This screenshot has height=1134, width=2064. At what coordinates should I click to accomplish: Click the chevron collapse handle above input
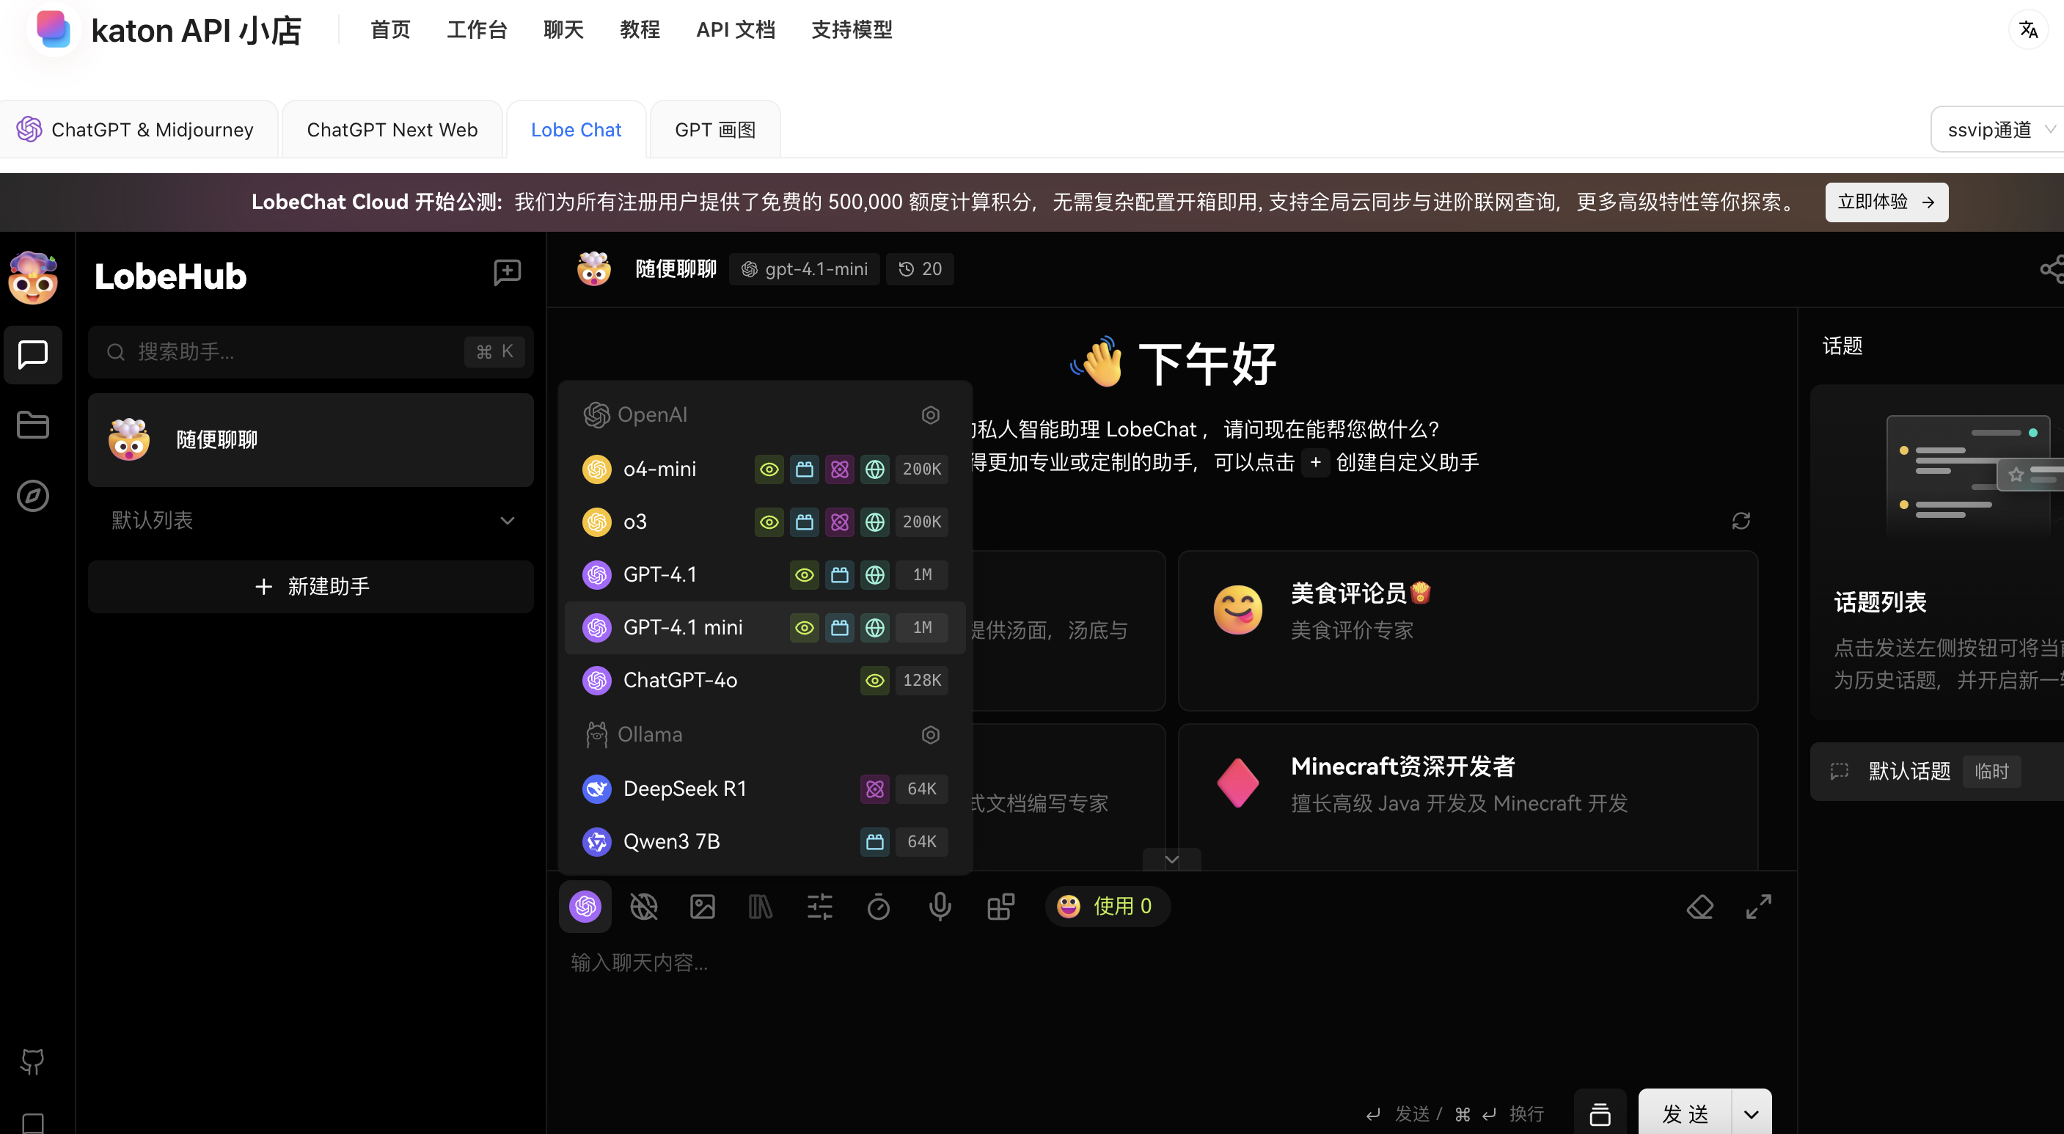coord(1171,859)
